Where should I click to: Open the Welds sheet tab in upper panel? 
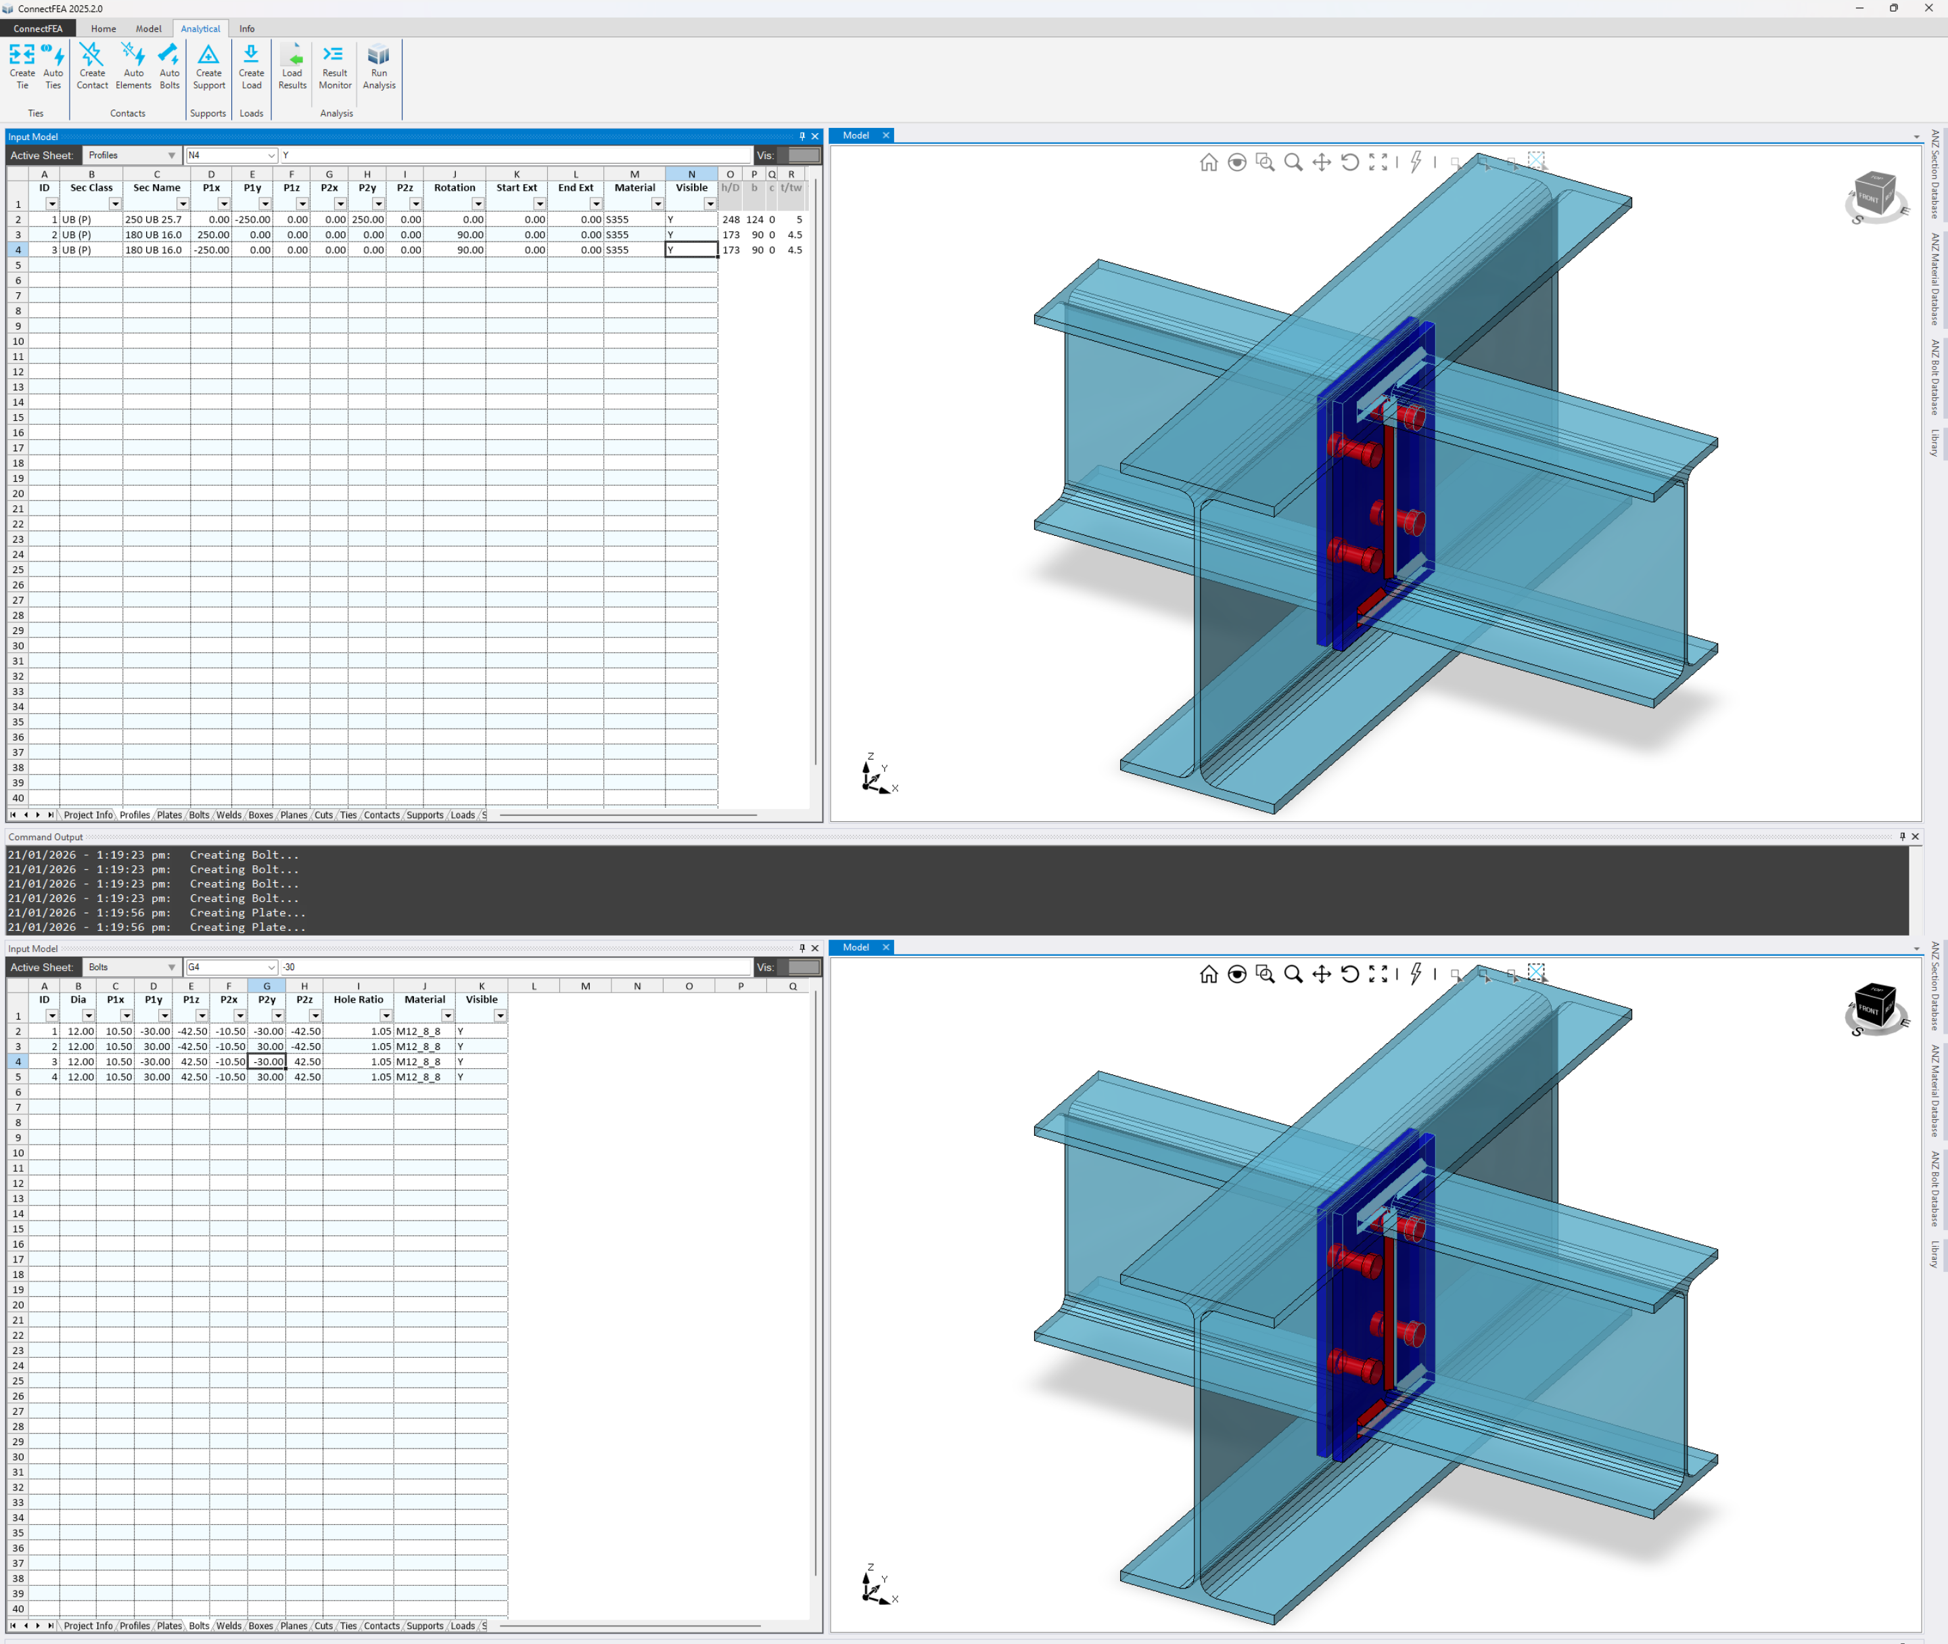click(x=228, y=815)
